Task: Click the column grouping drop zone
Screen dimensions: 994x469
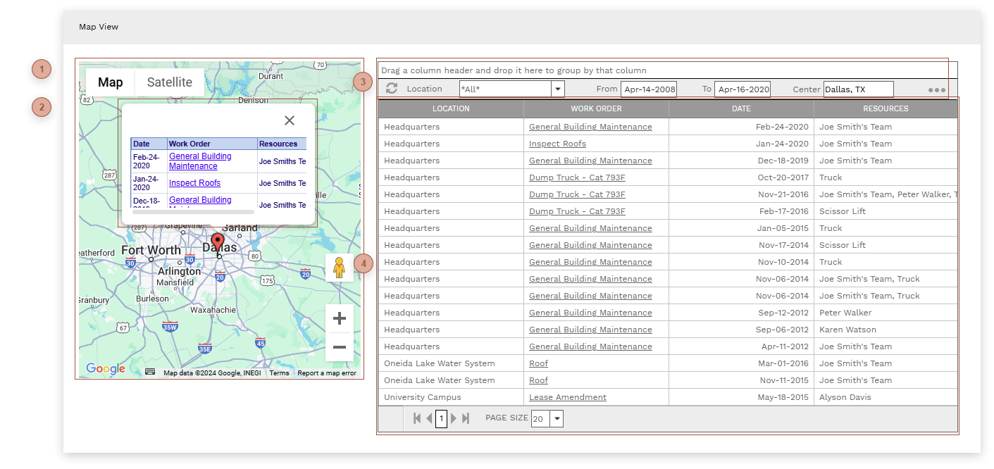Action: point(664,70)
